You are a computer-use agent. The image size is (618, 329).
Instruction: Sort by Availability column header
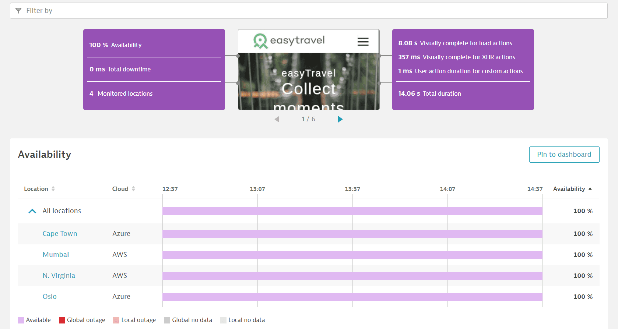point(572,189)
